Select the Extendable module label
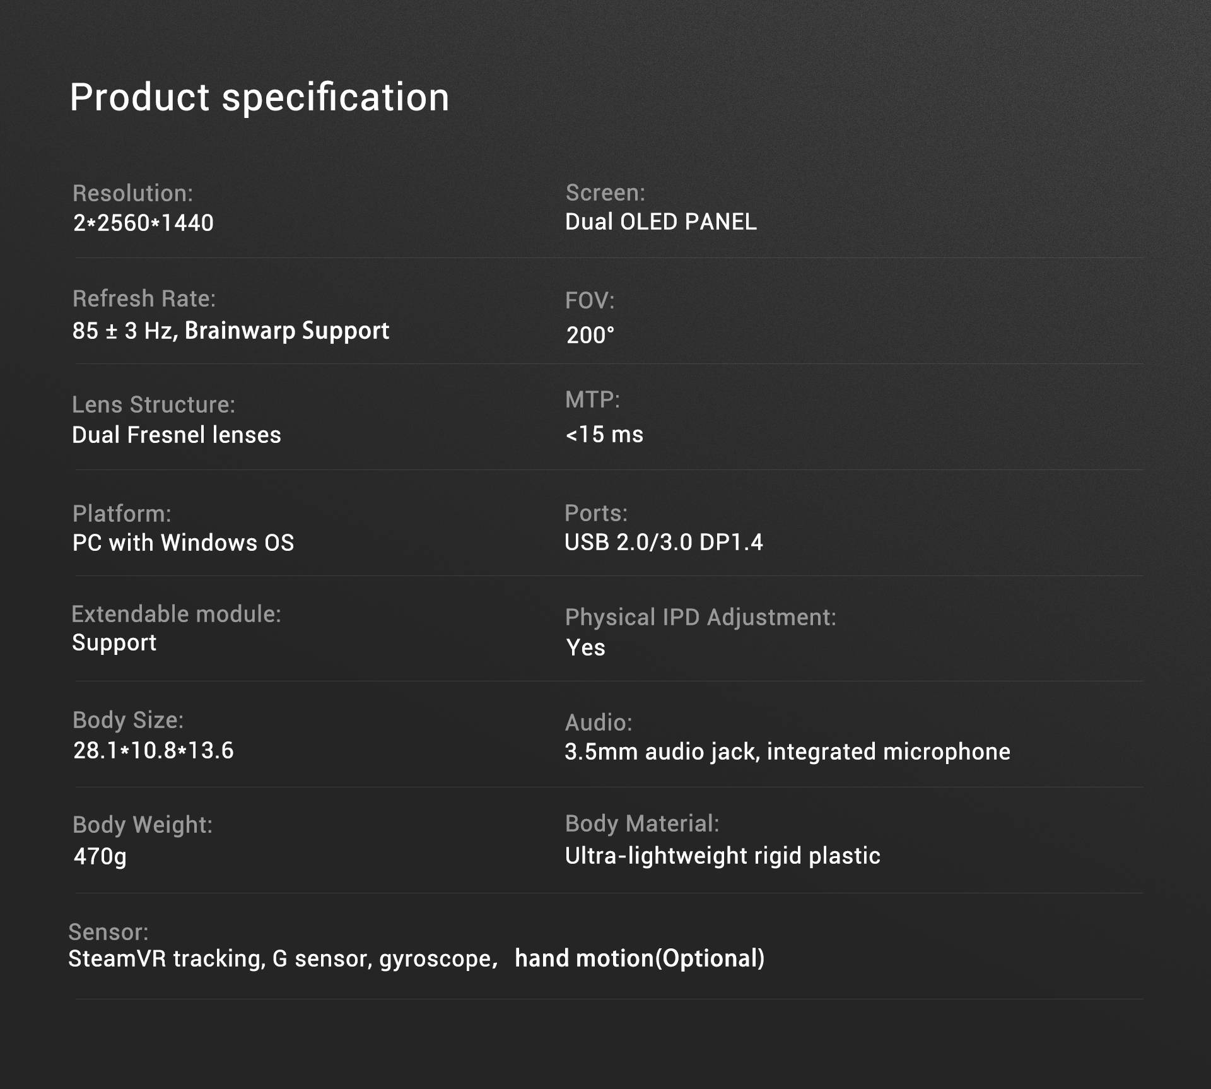1211x1089 pixels. (177, 614)
